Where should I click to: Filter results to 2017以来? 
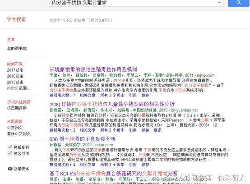click(15, 70)
